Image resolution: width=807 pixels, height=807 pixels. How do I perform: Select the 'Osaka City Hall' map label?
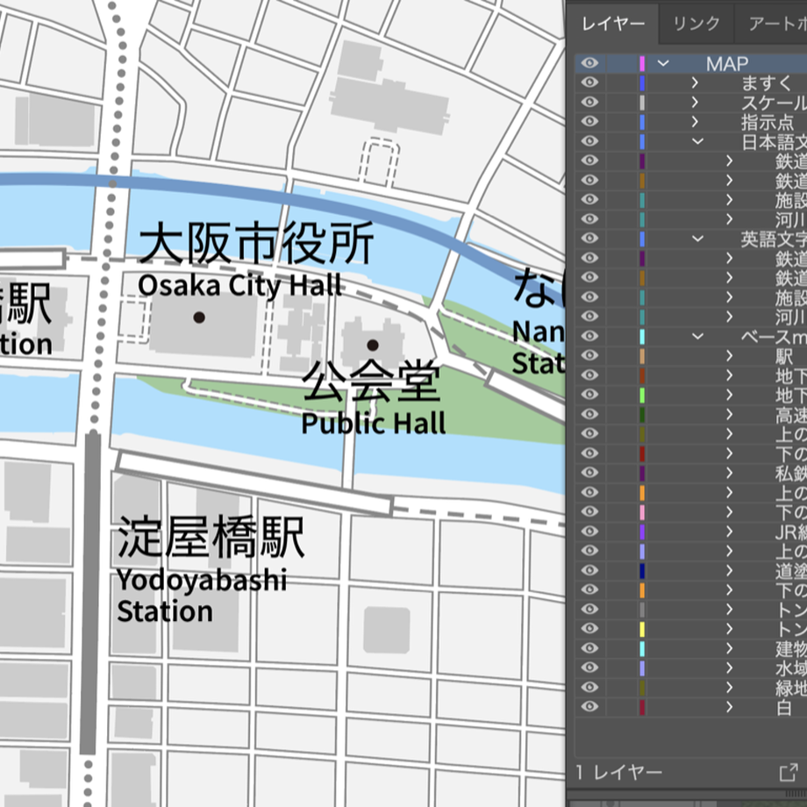click(239, 284)
